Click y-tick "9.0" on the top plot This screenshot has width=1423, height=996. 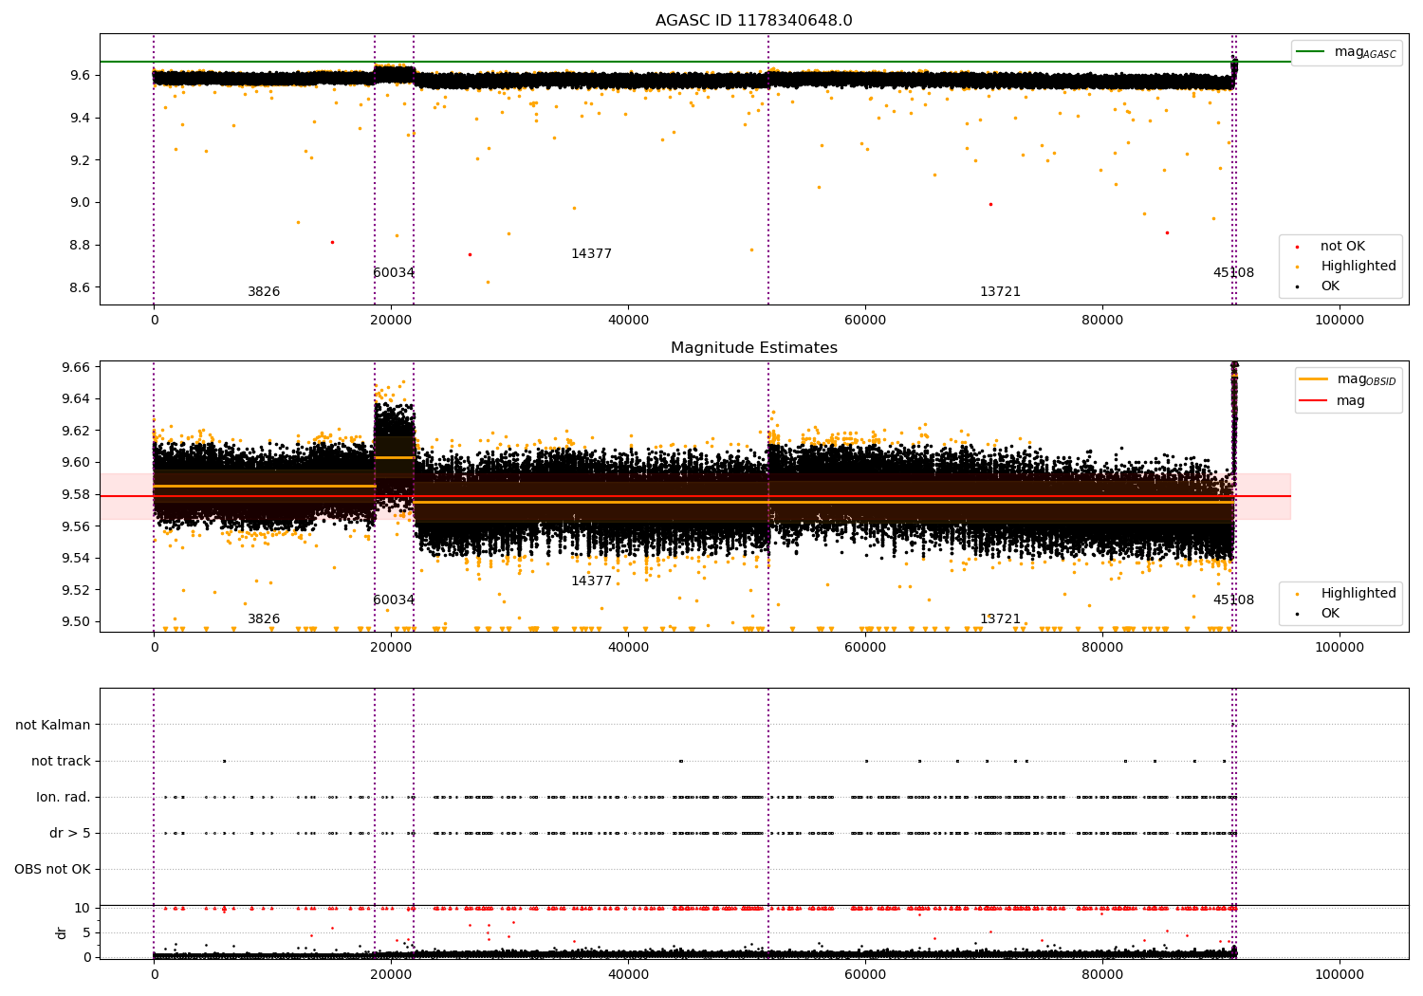tap(80, 202)
